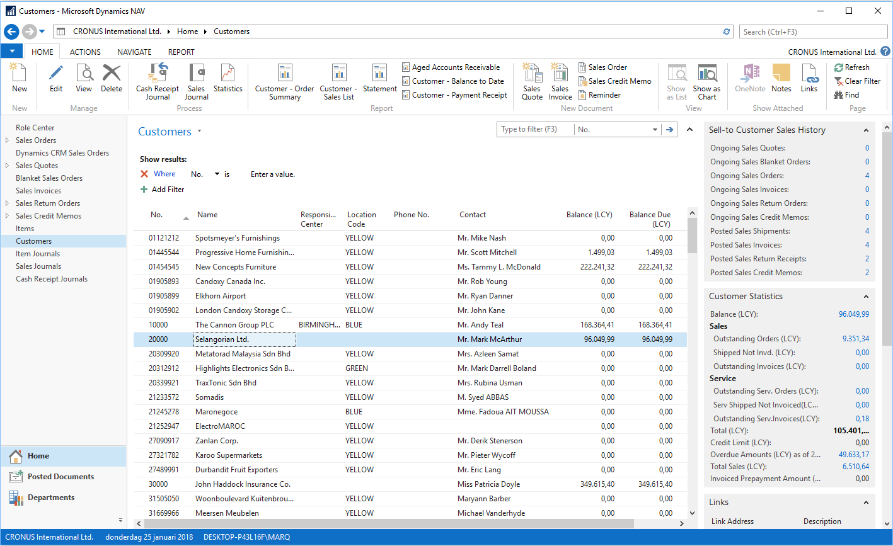Sort by the Name column header

[207, 215]
